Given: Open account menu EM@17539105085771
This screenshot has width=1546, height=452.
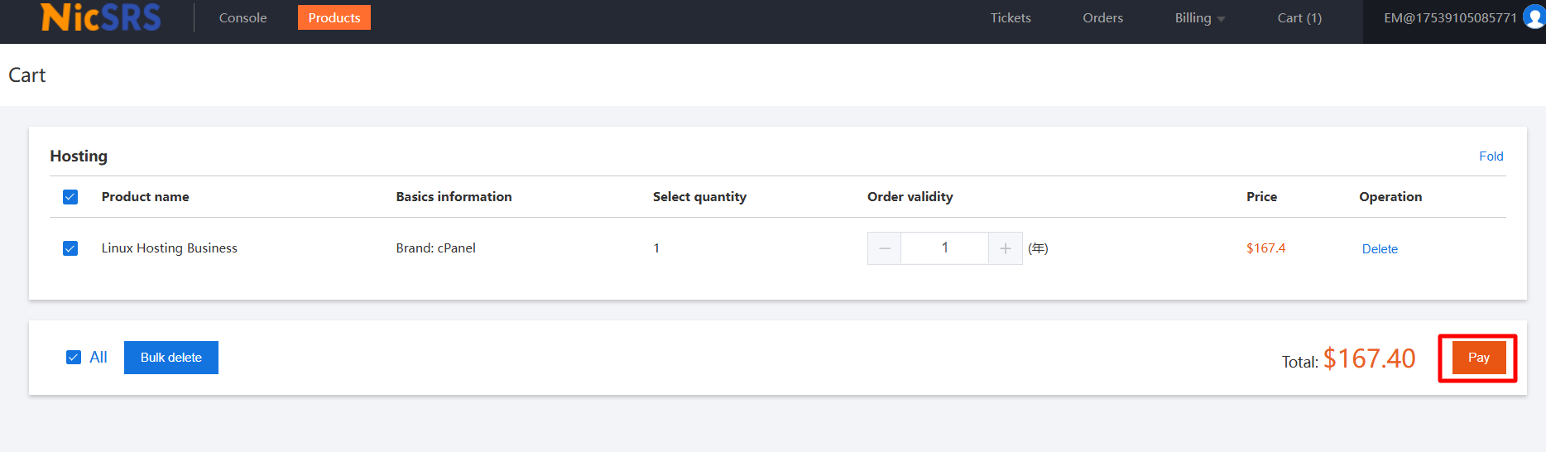Looking at the screenshot, I should [1450, 18].
